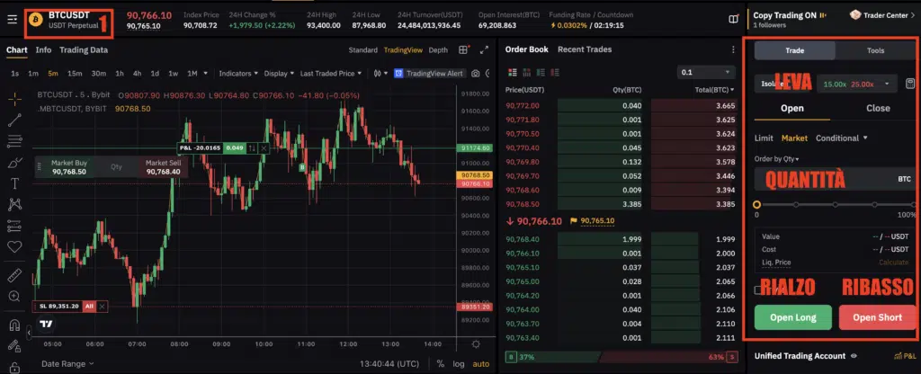Toggle auto scale on chart
The image size is (921, 374).
click(480, 364)
